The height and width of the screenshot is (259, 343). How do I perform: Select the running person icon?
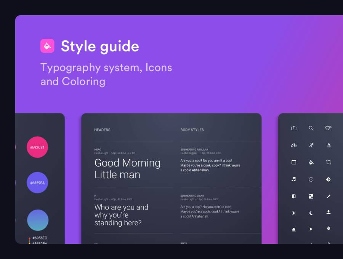point(311,145)
